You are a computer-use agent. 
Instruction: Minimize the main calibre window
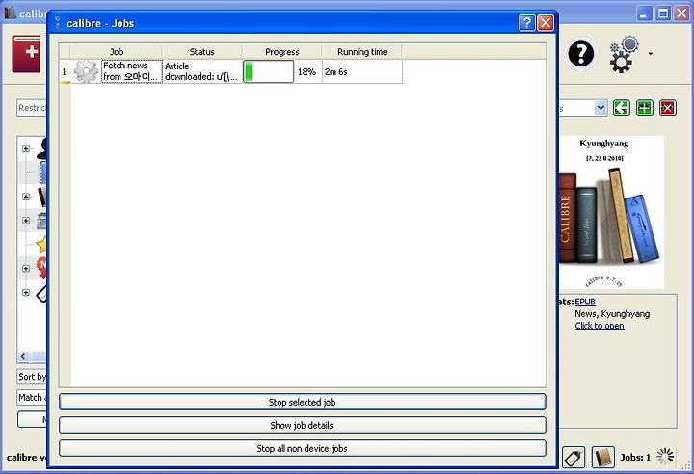point(645,13)
